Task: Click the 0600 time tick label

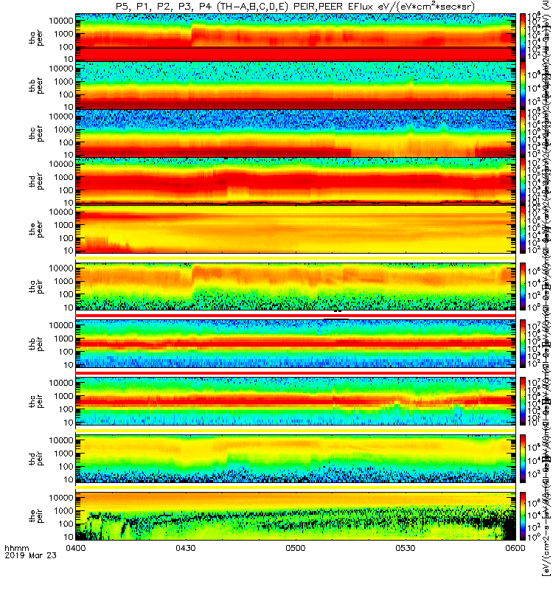Action: 515,548
